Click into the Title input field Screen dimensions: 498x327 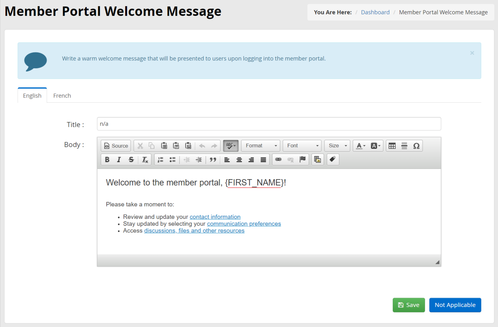point(269,124)
